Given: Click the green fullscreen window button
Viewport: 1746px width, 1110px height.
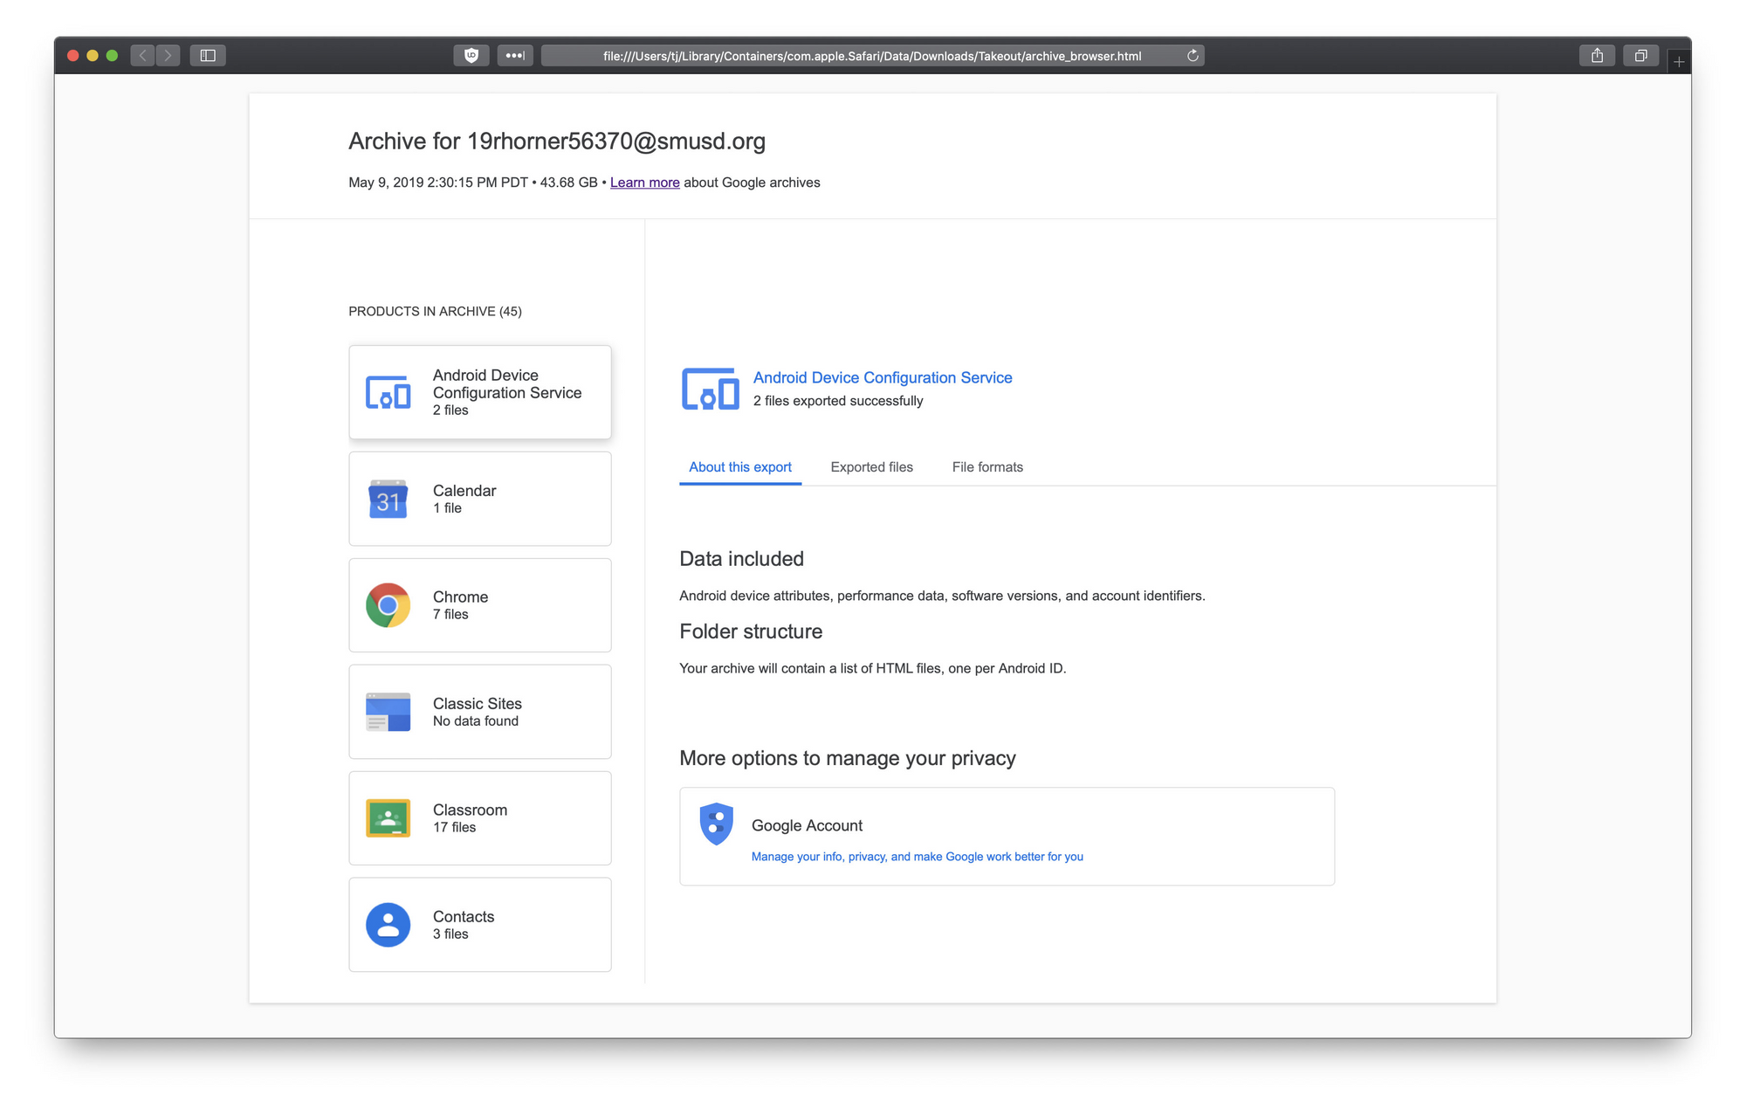Looking at the screenshot, I should click(112, 56).
